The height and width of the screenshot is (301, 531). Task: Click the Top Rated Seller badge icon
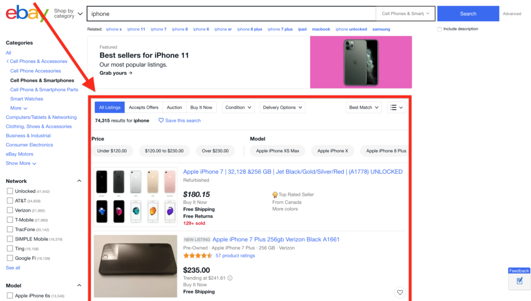point(275,194)
